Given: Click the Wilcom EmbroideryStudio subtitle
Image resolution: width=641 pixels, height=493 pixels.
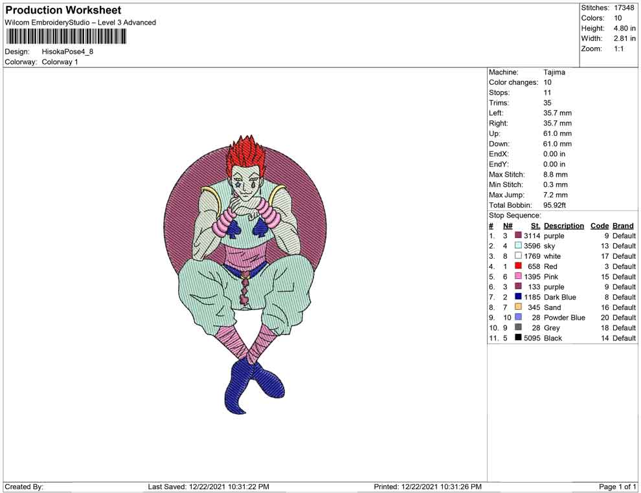Looking at the screenshot, I should tap(80, 23).
